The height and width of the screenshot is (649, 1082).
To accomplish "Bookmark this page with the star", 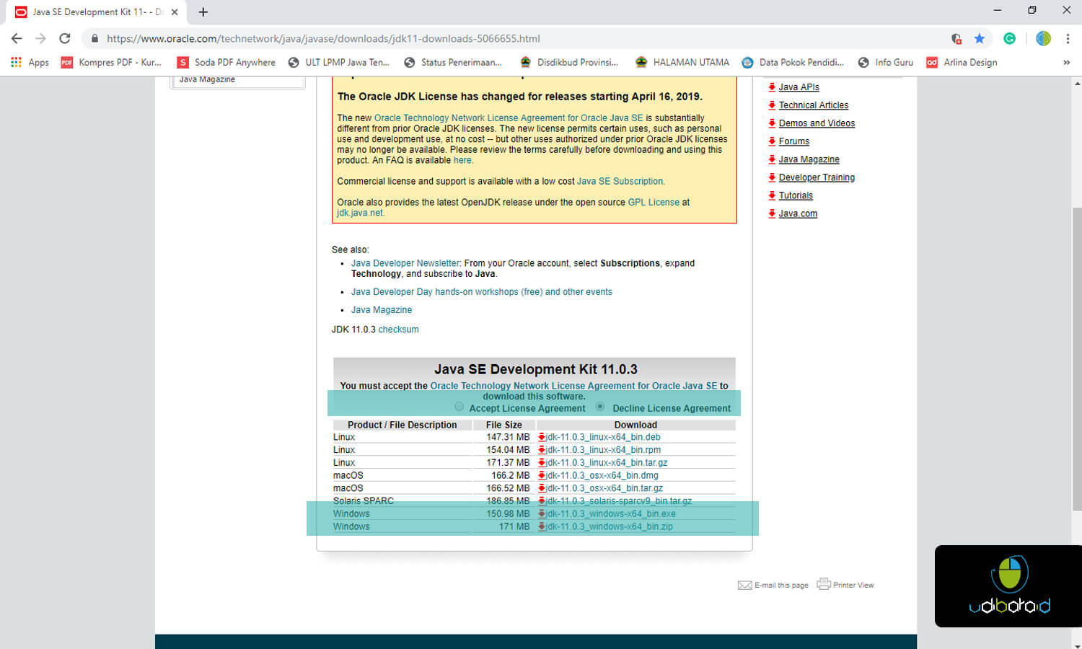I will coord(979,38).
